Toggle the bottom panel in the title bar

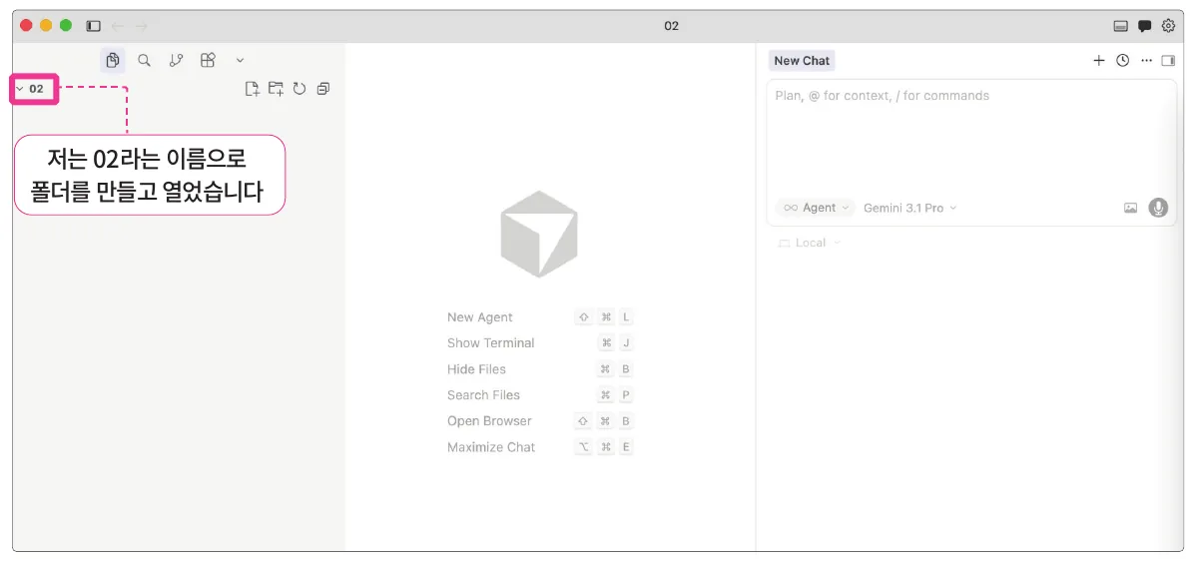(1120, 26)
